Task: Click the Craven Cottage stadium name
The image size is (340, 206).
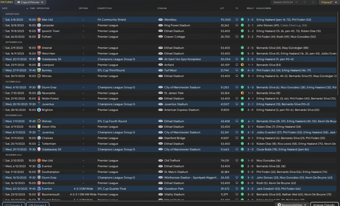Action: click(x=175, y=37)
